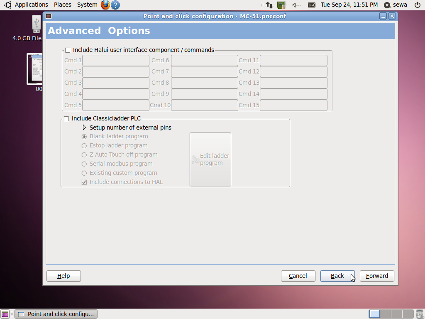Switch to the second workspace in switcher
425x319 pixels.
click(x=386, y=314)
